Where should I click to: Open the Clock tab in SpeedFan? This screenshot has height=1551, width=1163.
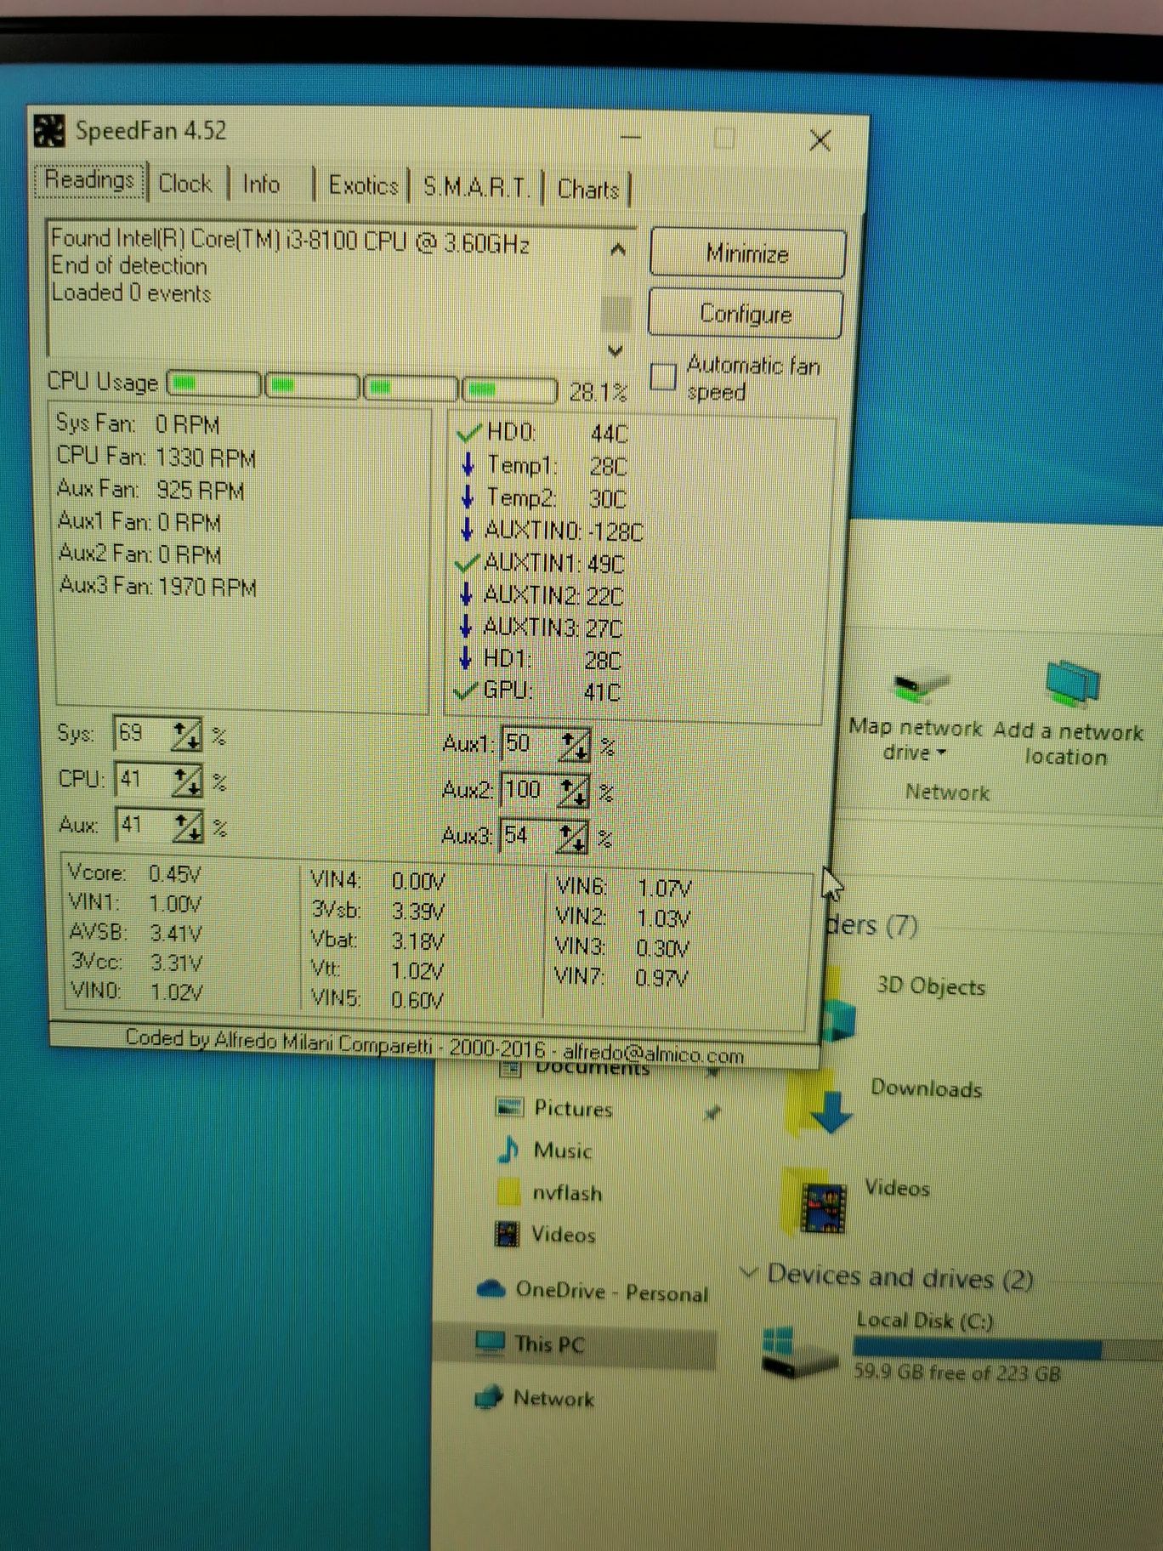(185, 183)
